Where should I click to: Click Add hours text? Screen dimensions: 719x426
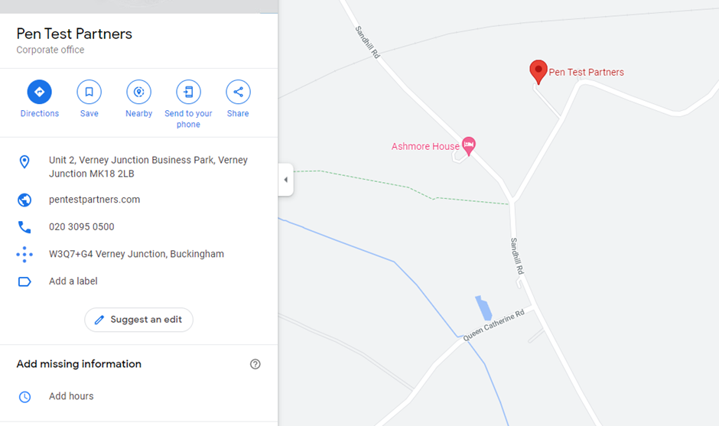(x=71, y=396)
